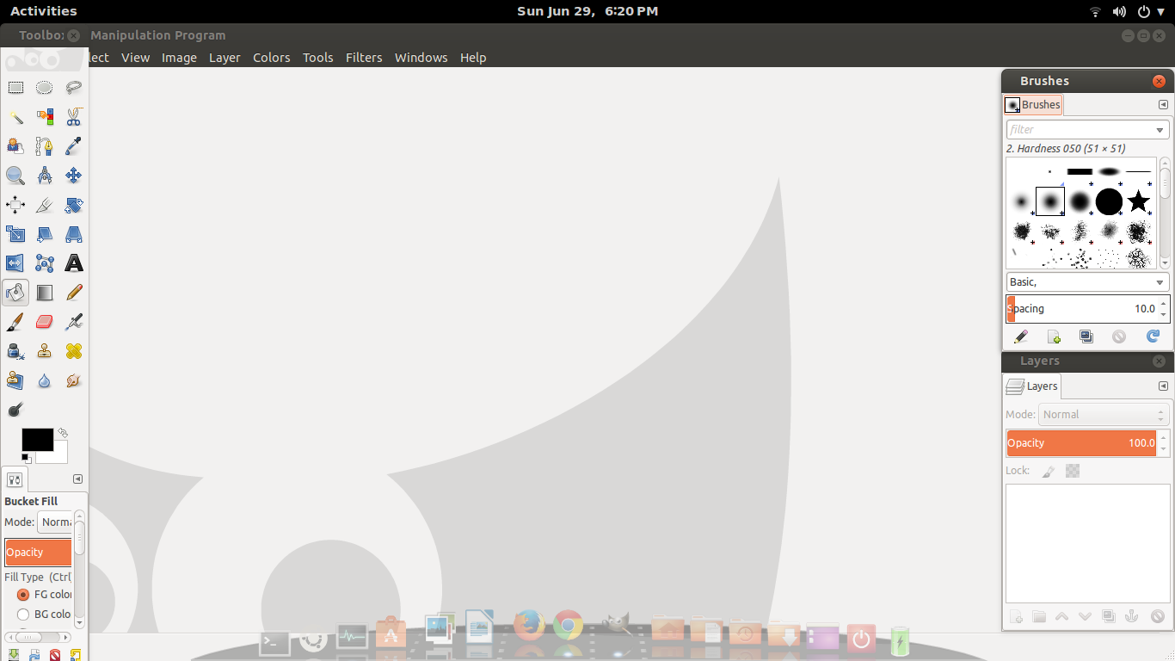This screenshot has width=1175, height=661.
Task: Choose the Clone stamp tool
Action: click(45, 351)
